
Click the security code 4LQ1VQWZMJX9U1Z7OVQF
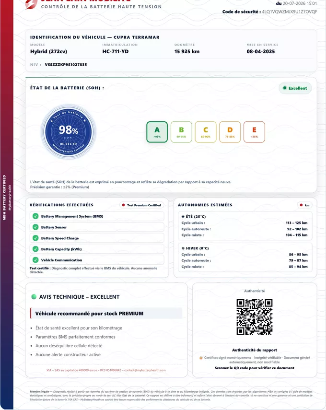(x=290, y=12)
